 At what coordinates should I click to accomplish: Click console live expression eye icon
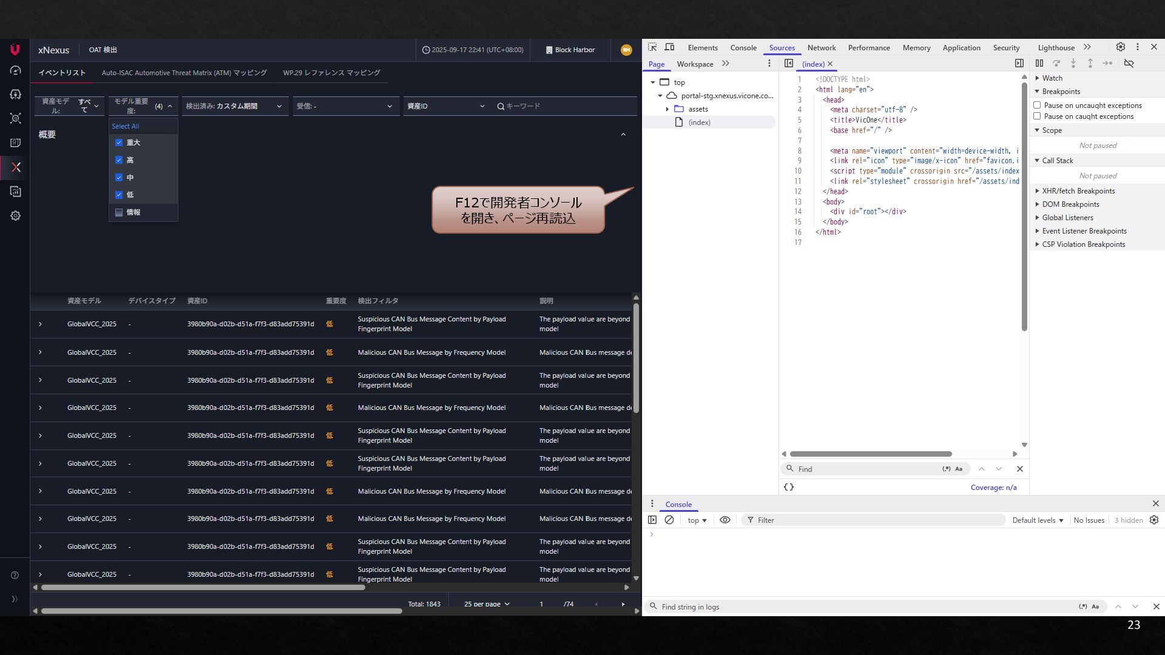[724, 520]
